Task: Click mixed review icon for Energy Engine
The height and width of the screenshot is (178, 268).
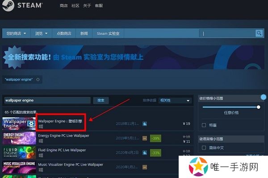Action: [145, 138]
